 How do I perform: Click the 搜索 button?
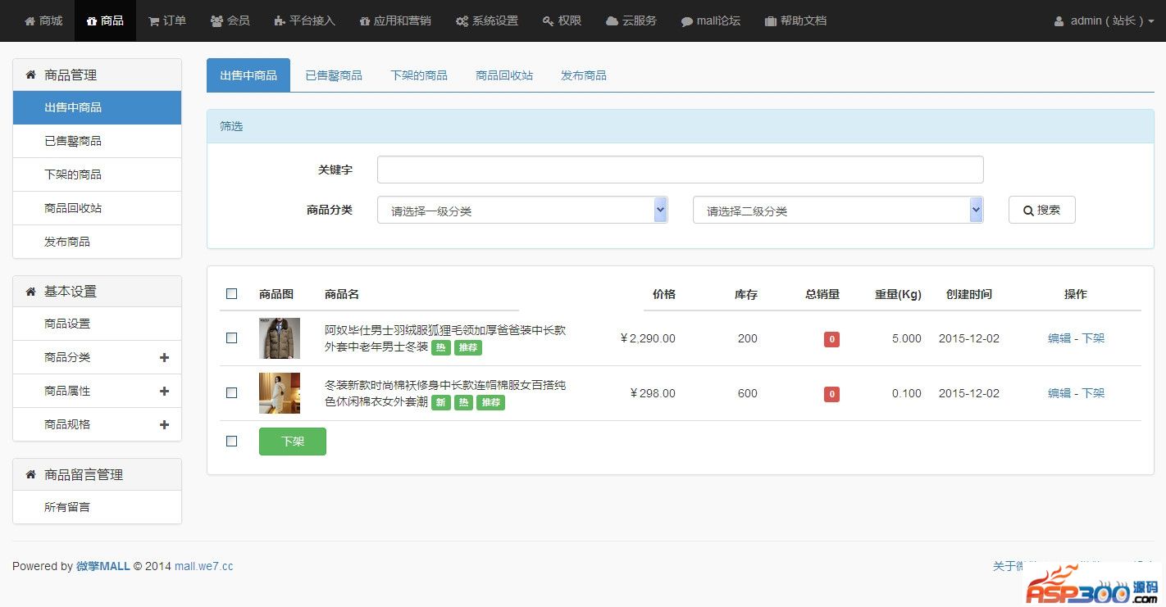[1041, 210]
